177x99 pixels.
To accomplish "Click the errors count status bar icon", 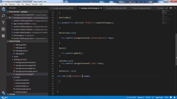I will coord(3,97).
